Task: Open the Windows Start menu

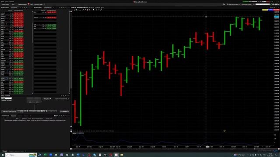Action: pos(3,155)
